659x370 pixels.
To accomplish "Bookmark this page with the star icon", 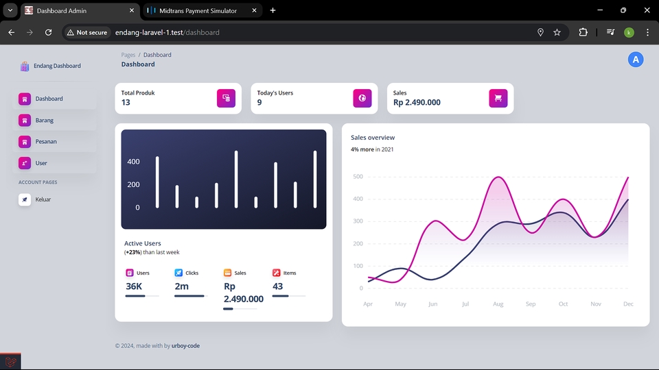I will (x=557, y=32).
